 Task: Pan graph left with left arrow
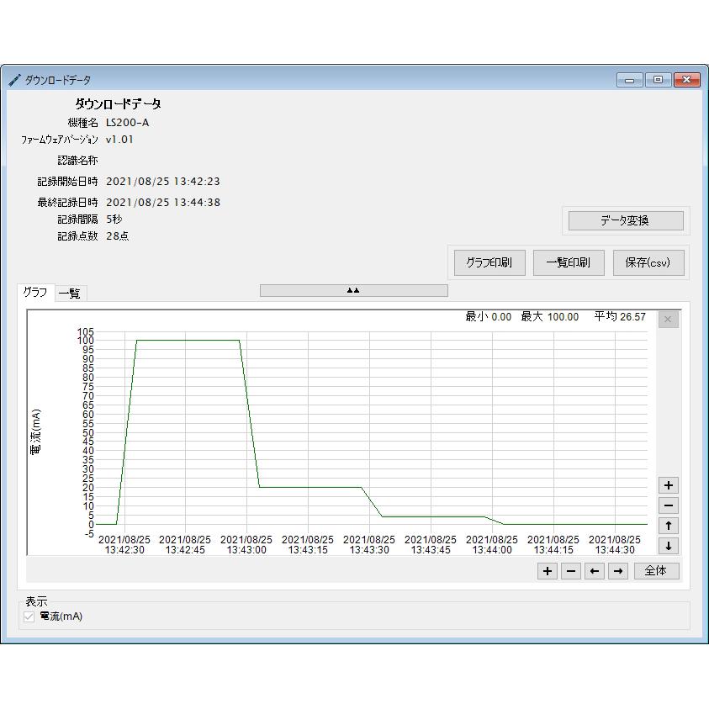pyautogui.click(x=594, y=571)
